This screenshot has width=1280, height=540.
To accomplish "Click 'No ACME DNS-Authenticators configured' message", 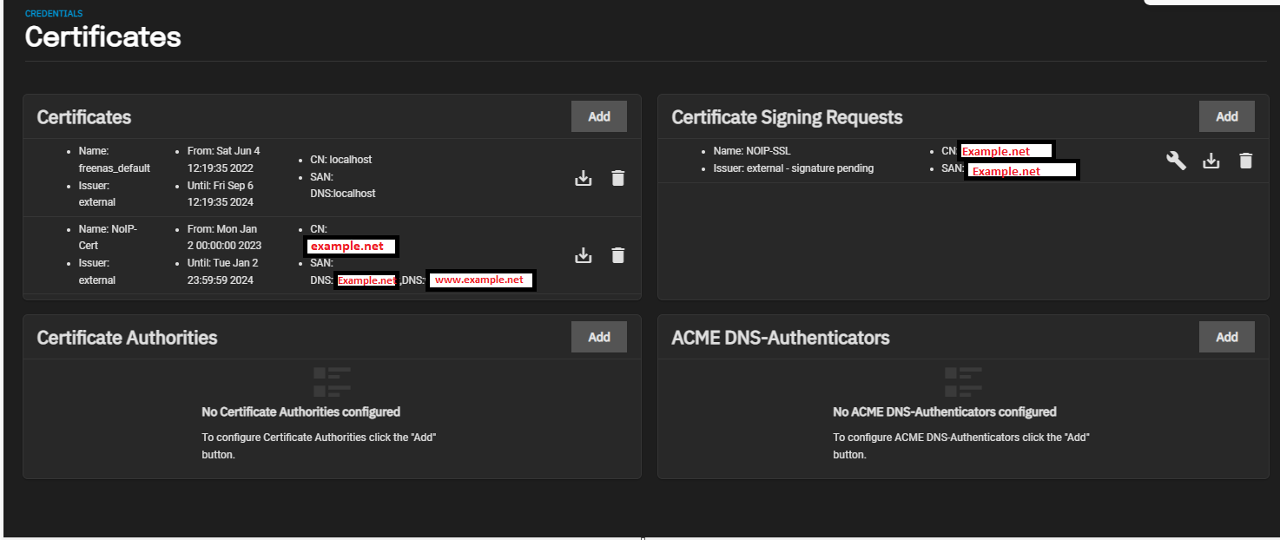I will point(945,412).
